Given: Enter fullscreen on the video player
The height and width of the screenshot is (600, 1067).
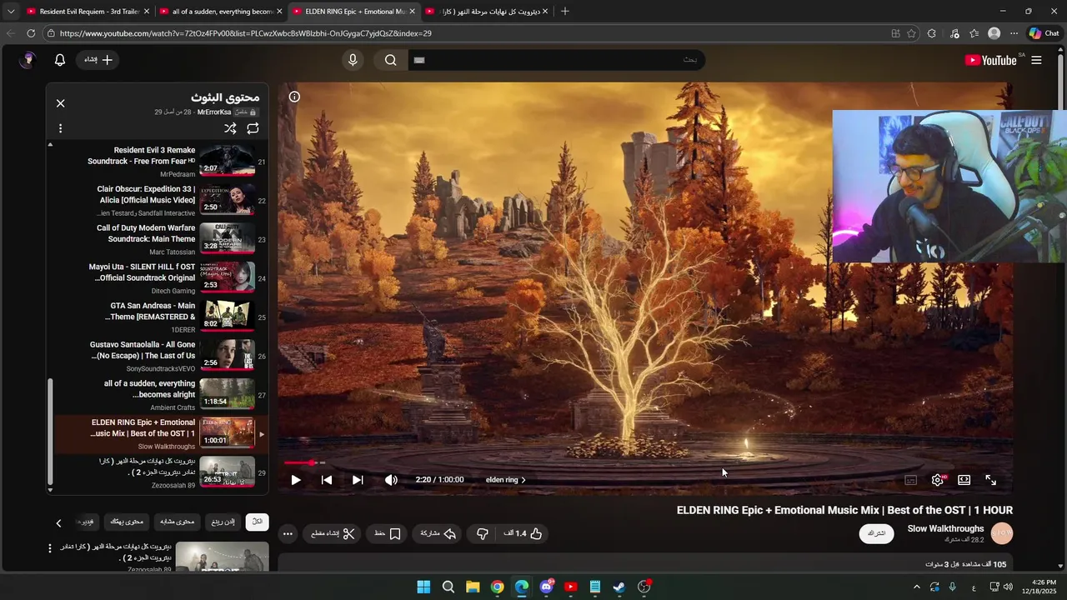Looking at the screenshot, I should pyautogui.click(x=991, y=480).
